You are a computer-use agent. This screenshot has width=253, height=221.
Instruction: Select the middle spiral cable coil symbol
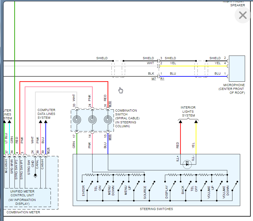(x=92, y=120)
